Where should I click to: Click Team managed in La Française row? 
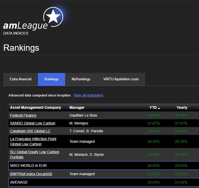coord(82,141)
